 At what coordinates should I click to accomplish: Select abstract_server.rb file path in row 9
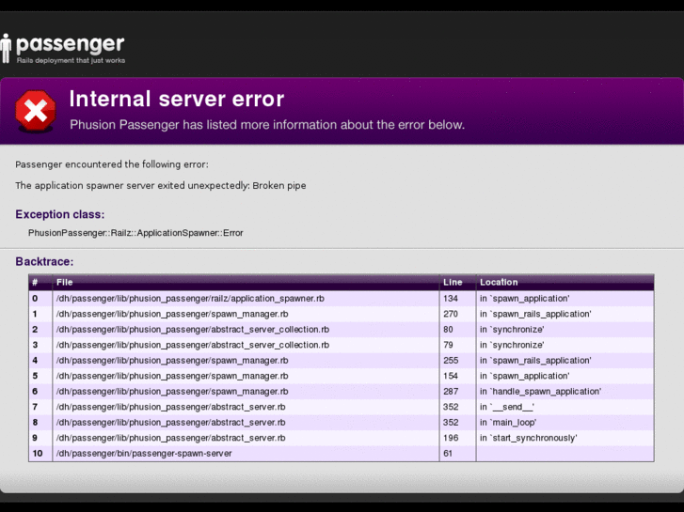(170, 438)
